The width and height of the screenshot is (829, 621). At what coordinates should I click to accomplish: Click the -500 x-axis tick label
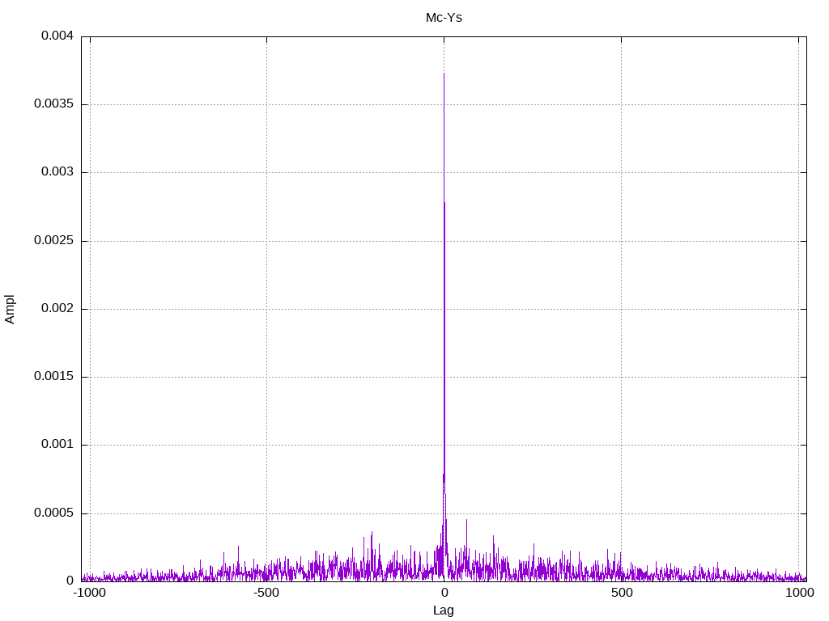tap(266, 593)
